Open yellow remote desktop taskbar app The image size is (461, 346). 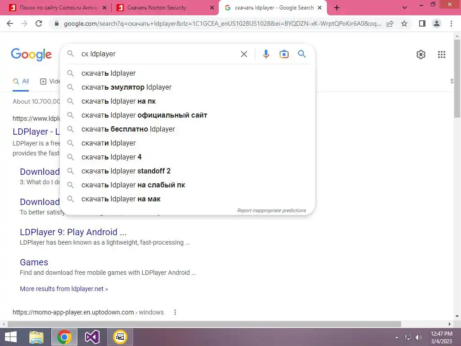pyautogui.click(x=120, y=337)
